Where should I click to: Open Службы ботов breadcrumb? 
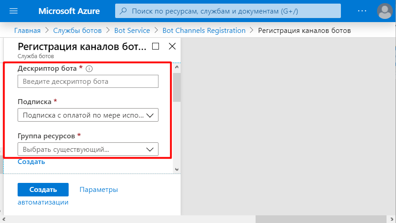[x=77, y=31]
